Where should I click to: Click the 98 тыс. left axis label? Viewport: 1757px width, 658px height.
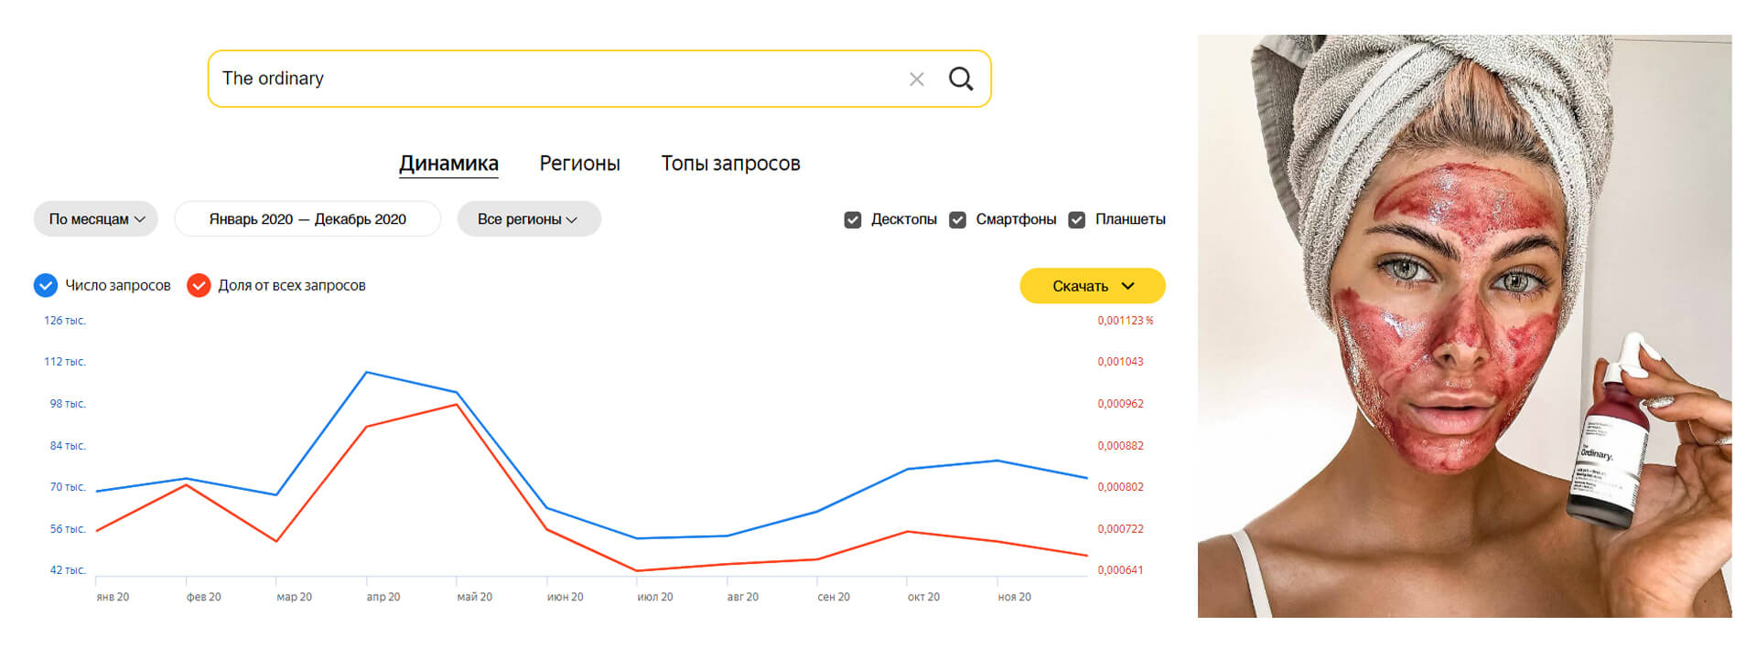point(68,404)
